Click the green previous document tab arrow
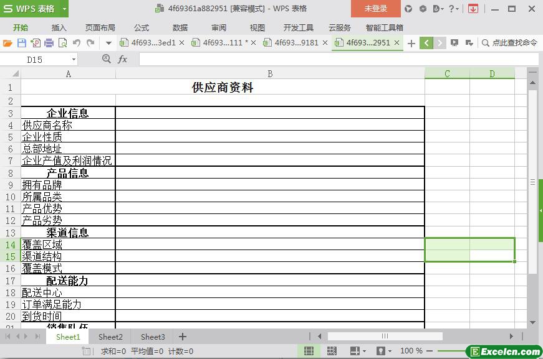Screen dimensions: 543x359 pyautogui.click(x=426, y=43)
